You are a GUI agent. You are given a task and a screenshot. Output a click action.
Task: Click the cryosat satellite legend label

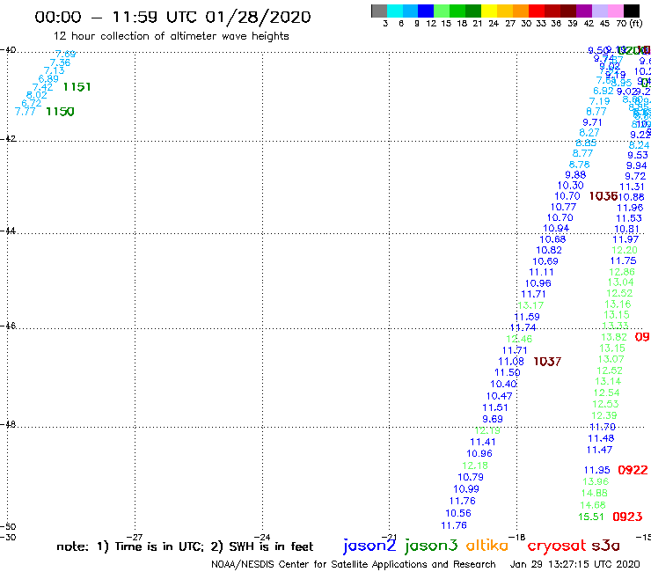[x=557, y=546]
